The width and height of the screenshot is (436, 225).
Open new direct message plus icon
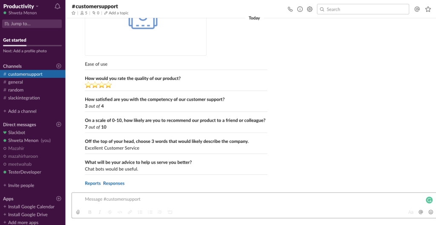coord(59,125)
